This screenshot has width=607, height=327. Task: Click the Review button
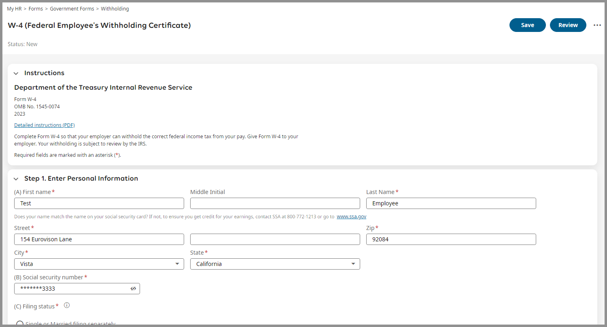[568, 25]
